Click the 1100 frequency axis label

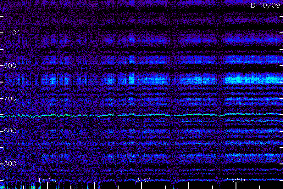coord(12,33)
